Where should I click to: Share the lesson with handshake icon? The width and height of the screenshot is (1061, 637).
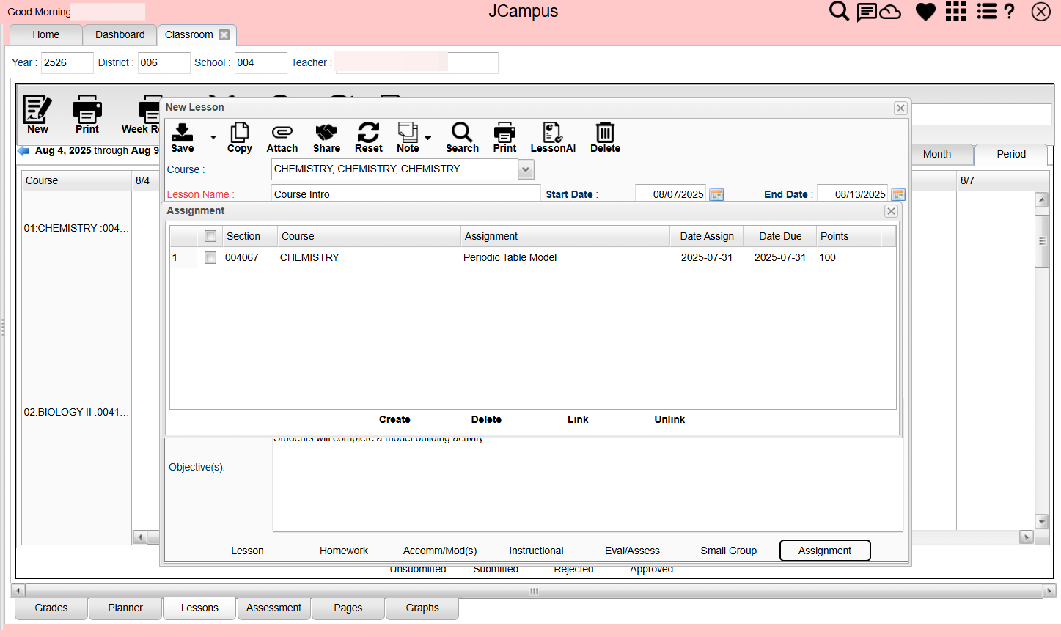[326, 137]
